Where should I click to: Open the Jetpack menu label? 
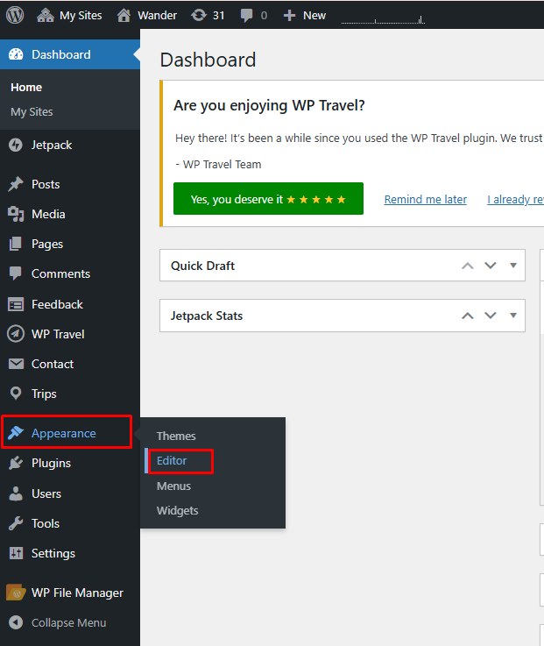[52, 145]
